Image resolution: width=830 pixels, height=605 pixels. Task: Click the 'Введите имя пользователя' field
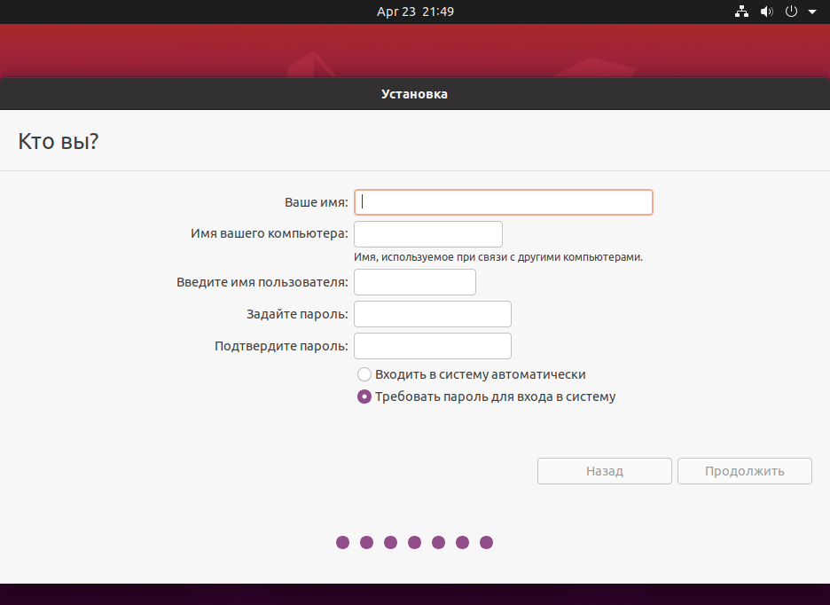point(415,282)
